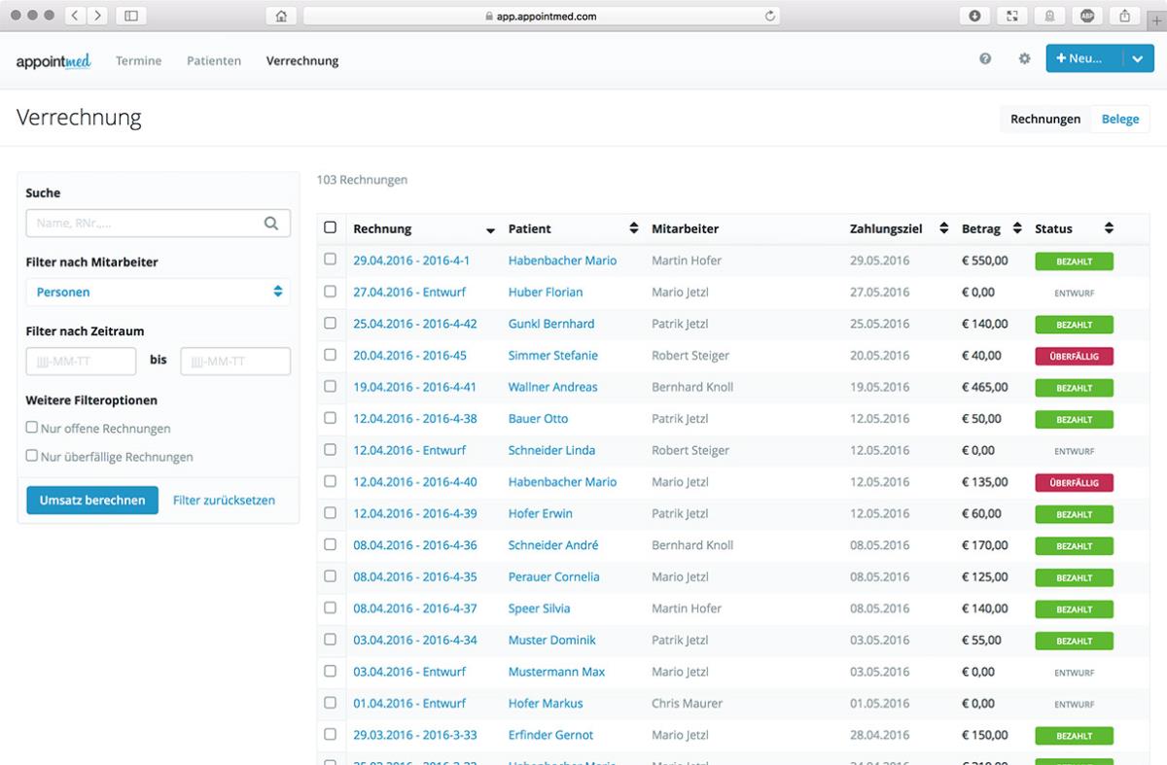Go forward with the browser forward arrow
Image resolution: width=1167 pixels, height=765 pixels.
click(x=98, y=16)
